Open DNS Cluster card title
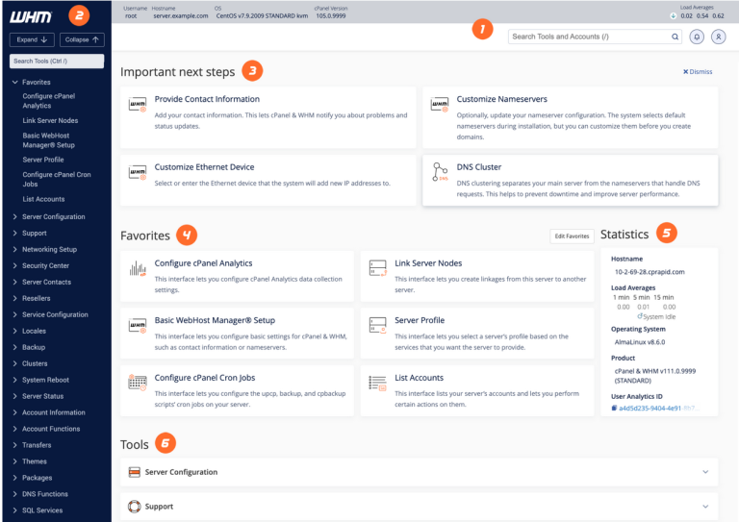 tap(479, 167)
